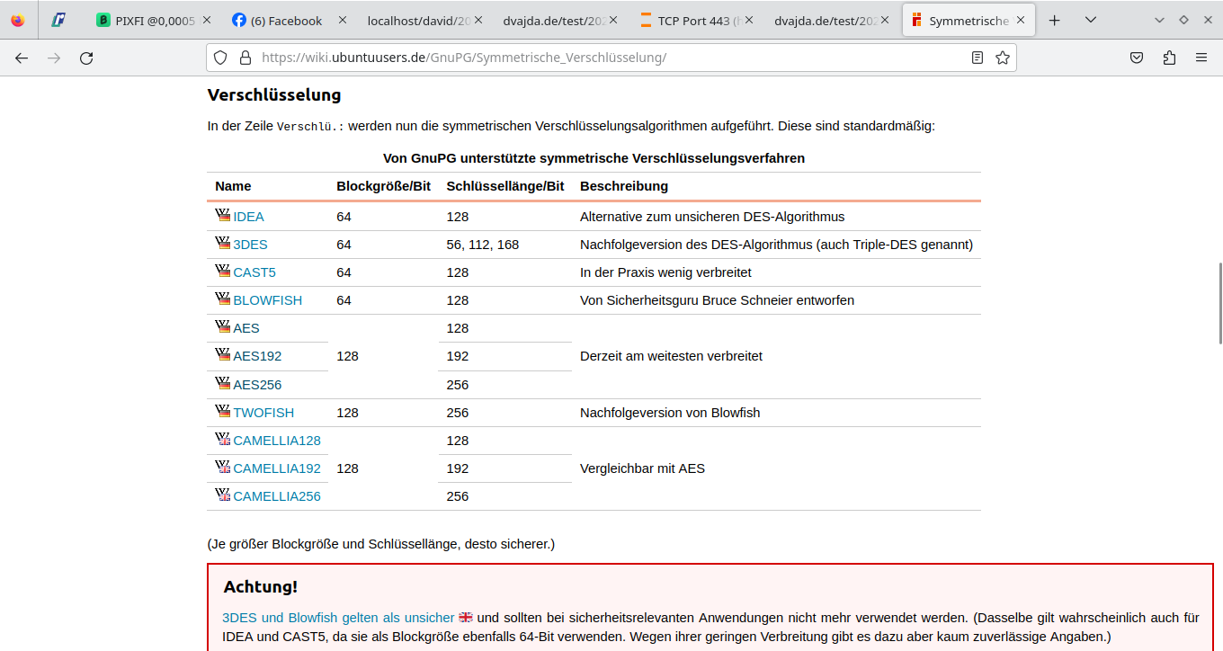Click the site security padlock icon
The width and height of the screenshot is (1223, 651).
tap(245, 58)
